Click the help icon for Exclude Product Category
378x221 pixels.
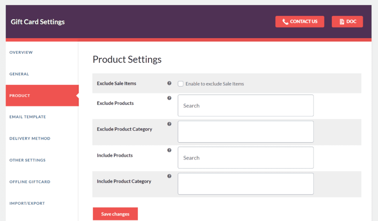point(169,124)
